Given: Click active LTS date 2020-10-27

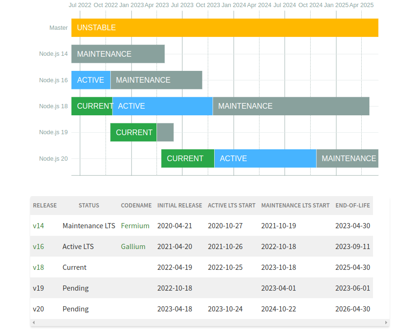Looking at the screenshot, I should tap(225, 226).
